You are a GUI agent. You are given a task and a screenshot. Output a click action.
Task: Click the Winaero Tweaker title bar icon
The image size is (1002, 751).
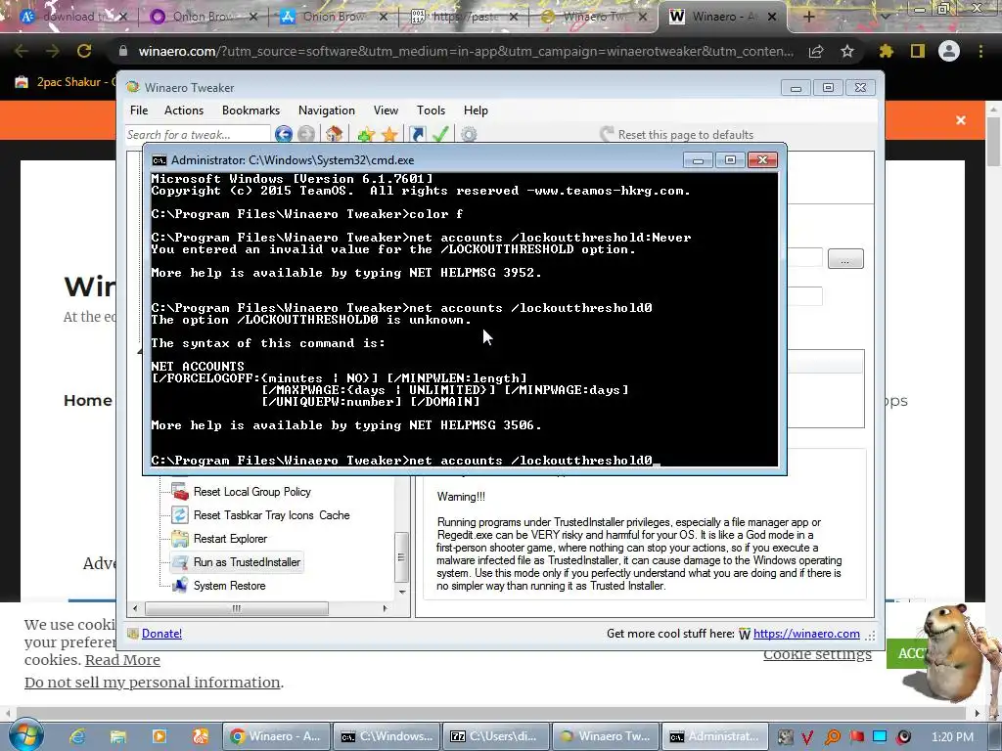133,87
